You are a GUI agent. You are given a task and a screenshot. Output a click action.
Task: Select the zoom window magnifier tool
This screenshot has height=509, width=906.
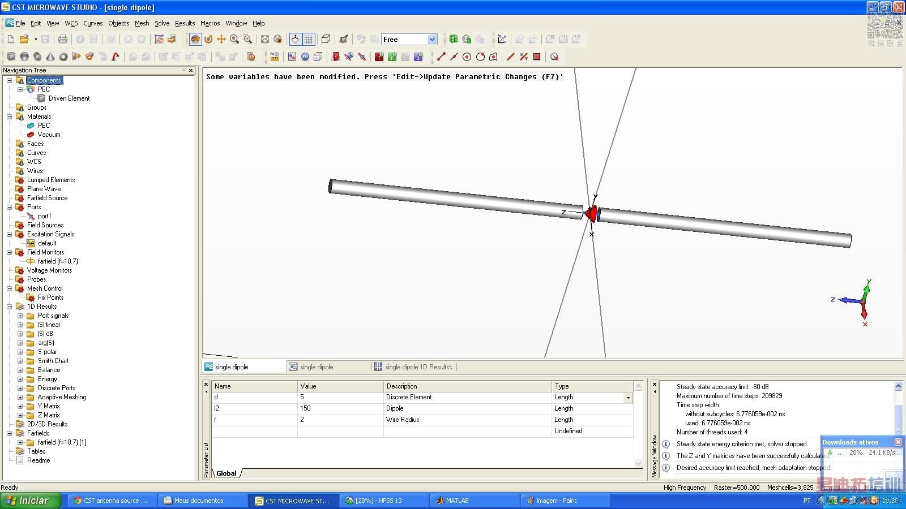pyautogui.click(x=247, y=39)
